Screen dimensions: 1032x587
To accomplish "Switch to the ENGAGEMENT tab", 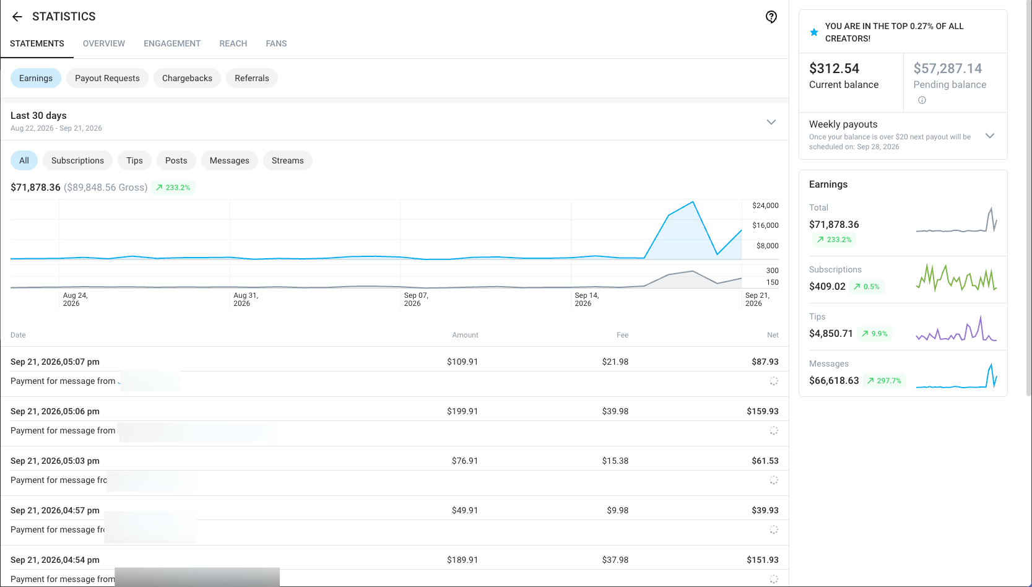I will [x=172, y=43].
